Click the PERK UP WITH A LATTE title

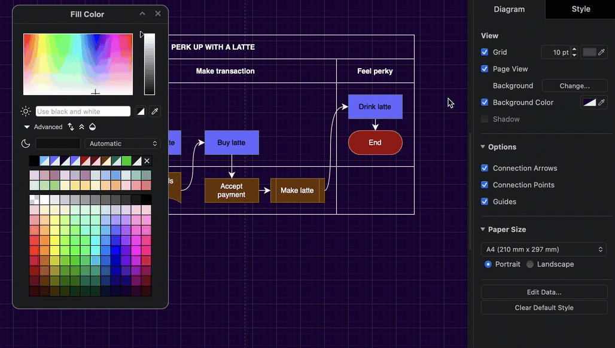click(x=213, y=47)
